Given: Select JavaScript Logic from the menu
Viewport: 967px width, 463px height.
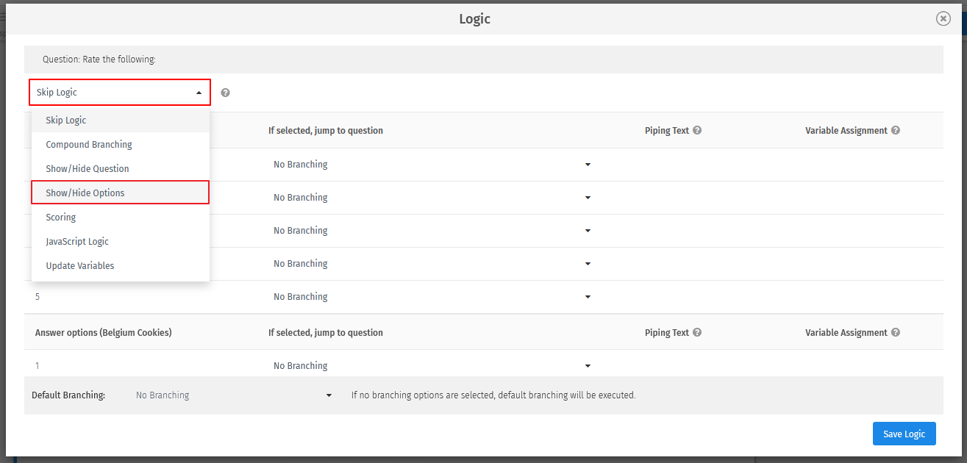Looking at the screenshot, I should pyautogui.click(x=77, y=241).
